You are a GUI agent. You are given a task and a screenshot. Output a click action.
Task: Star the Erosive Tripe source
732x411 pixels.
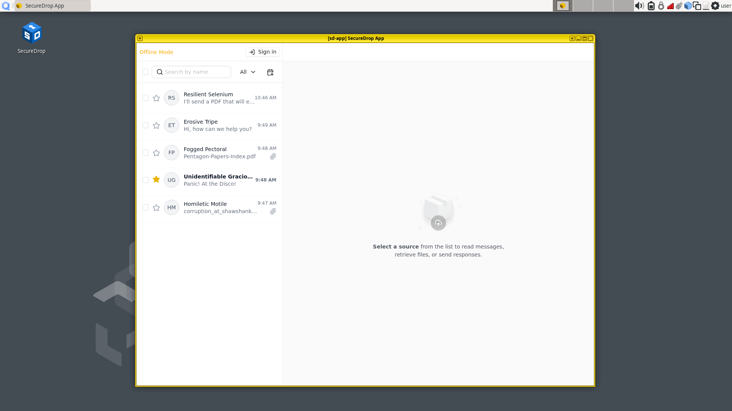coord(156,125)
